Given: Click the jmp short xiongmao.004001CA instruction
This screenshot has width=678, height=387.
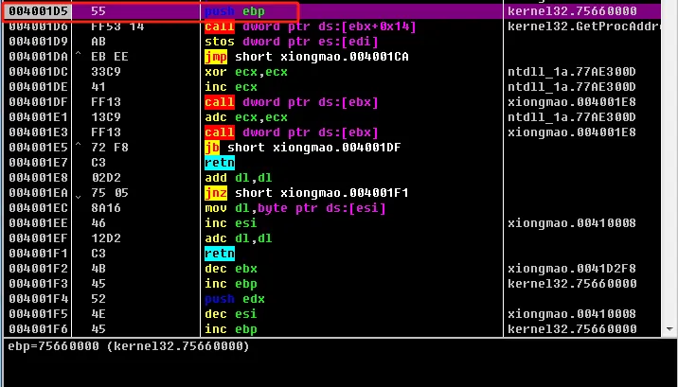Looking at the screenshot, I should click(307, 57).
